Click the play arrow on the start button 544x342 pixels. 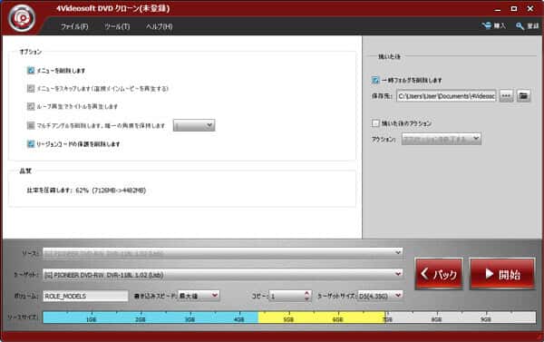[x=490, y=274]
